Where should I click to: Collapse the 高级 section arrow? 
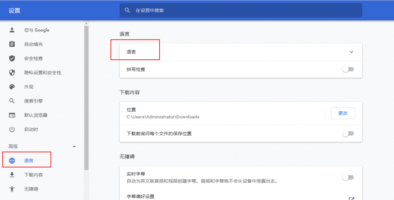click(x=74, y=146)
